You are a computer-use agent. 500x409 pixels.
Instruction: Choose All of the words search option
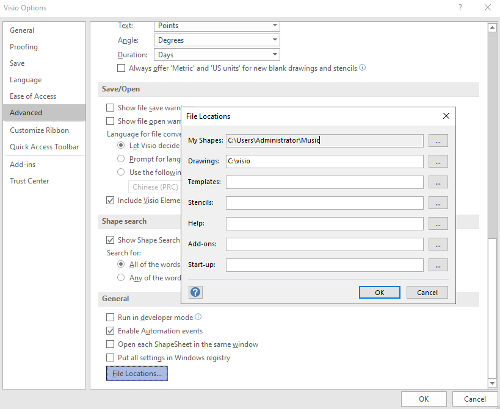pyautogui.click(x=121, y=264)
